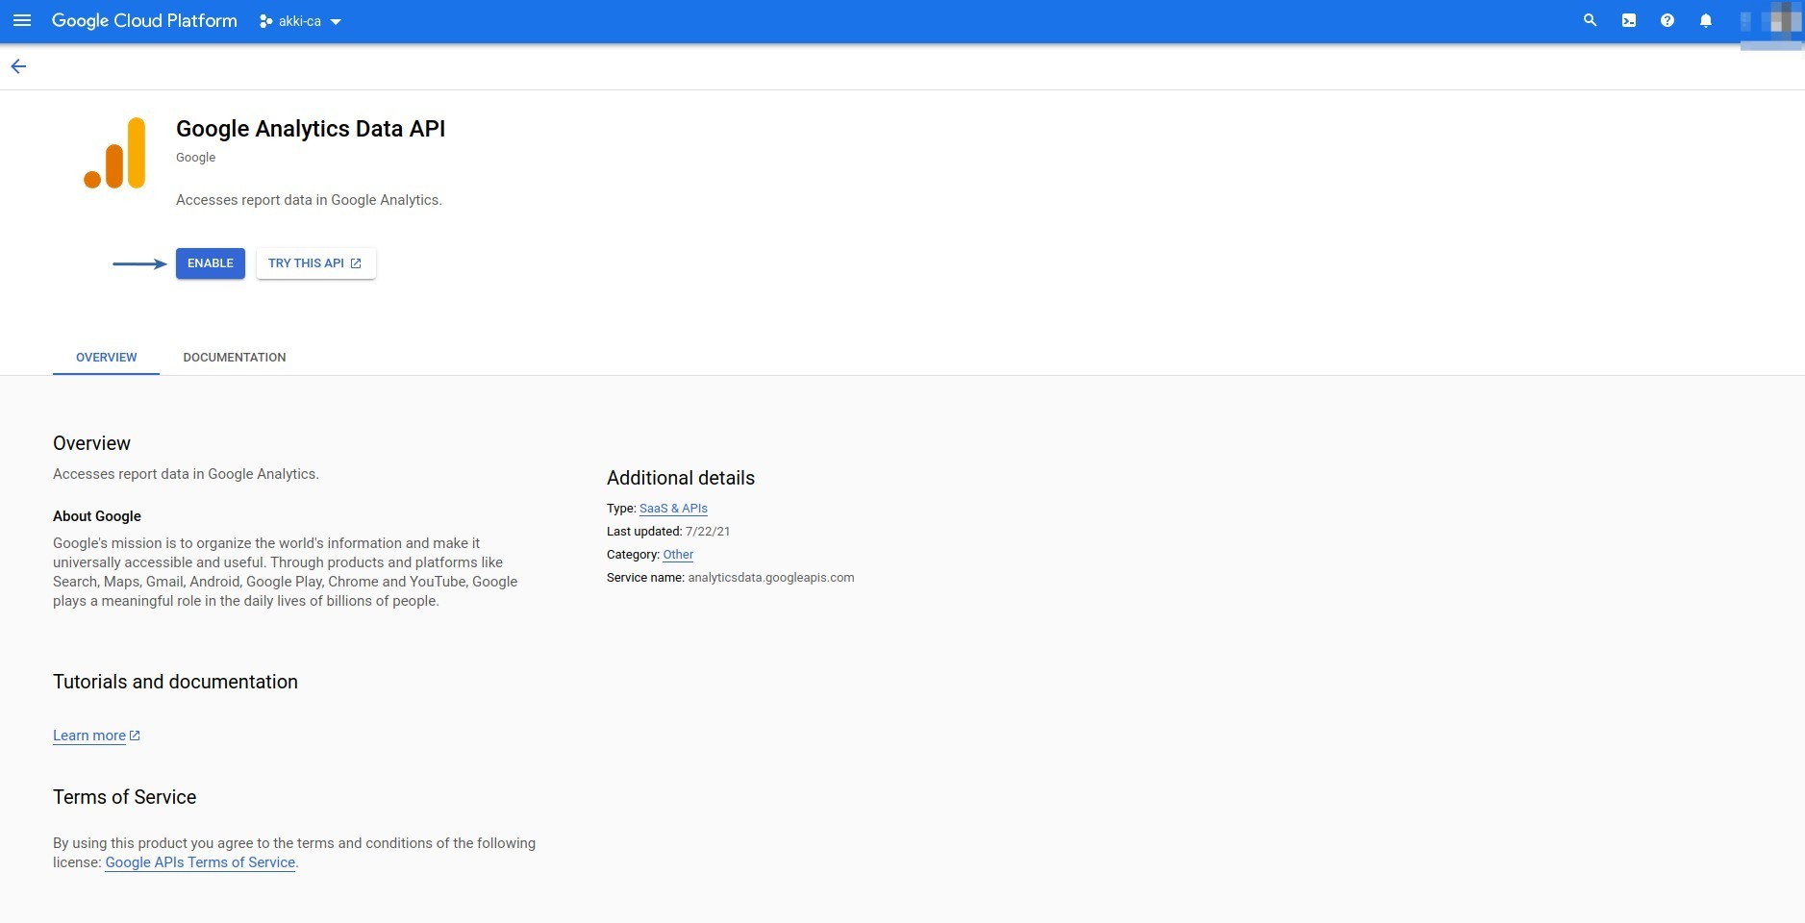This screenshot has width=1805, height=923.
Task: Click the search magnifier icon
Action: (1590, 20)
